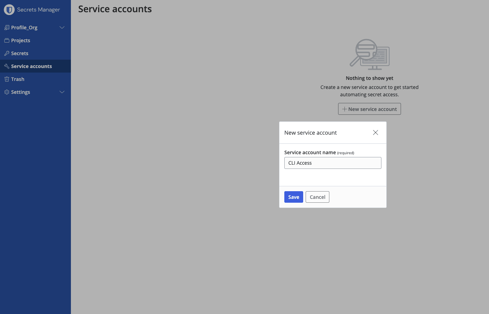
Task: Click the Bitwarden shield logo icon
Action: [9, 9]
